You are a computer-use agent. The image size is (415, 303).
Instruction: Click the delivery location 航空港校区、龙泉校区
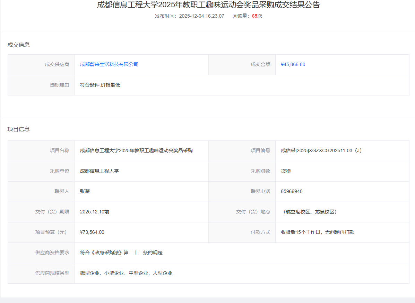(x=310, y=212)
